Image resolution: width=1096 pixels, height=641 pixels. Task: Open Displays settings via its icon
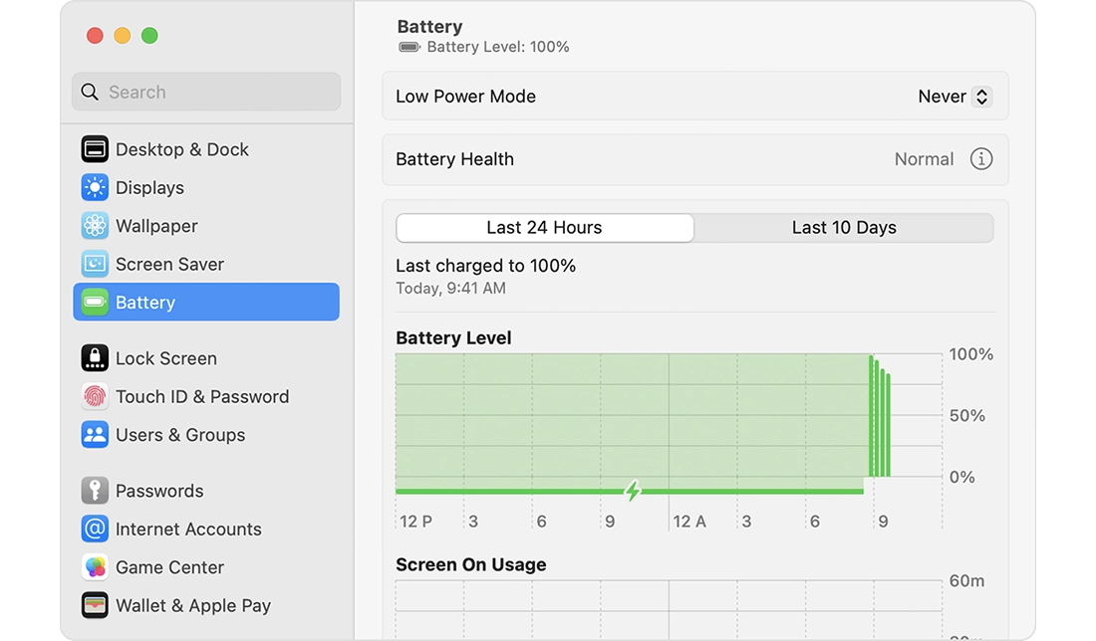[x=95, y=188]
